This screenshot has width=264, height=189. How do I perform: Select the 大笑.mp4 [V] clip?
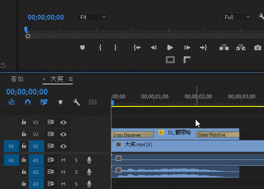187,146
